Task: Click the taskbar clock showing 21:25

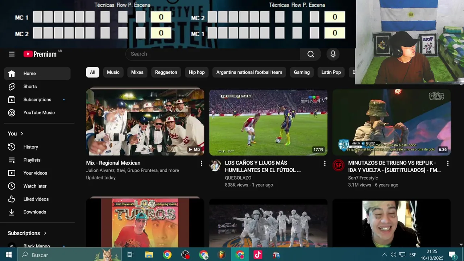Action: click(432, 255)
